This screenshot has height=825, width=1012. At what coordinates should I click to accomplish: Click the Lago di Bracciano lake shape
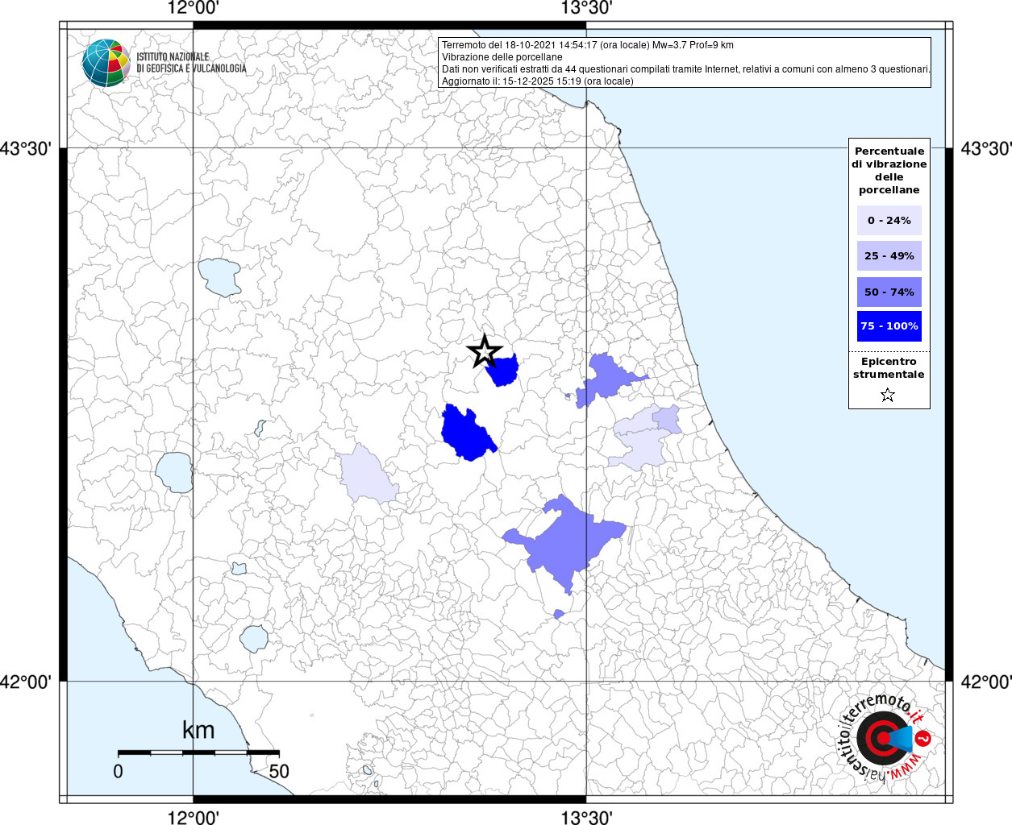point(254,639)
